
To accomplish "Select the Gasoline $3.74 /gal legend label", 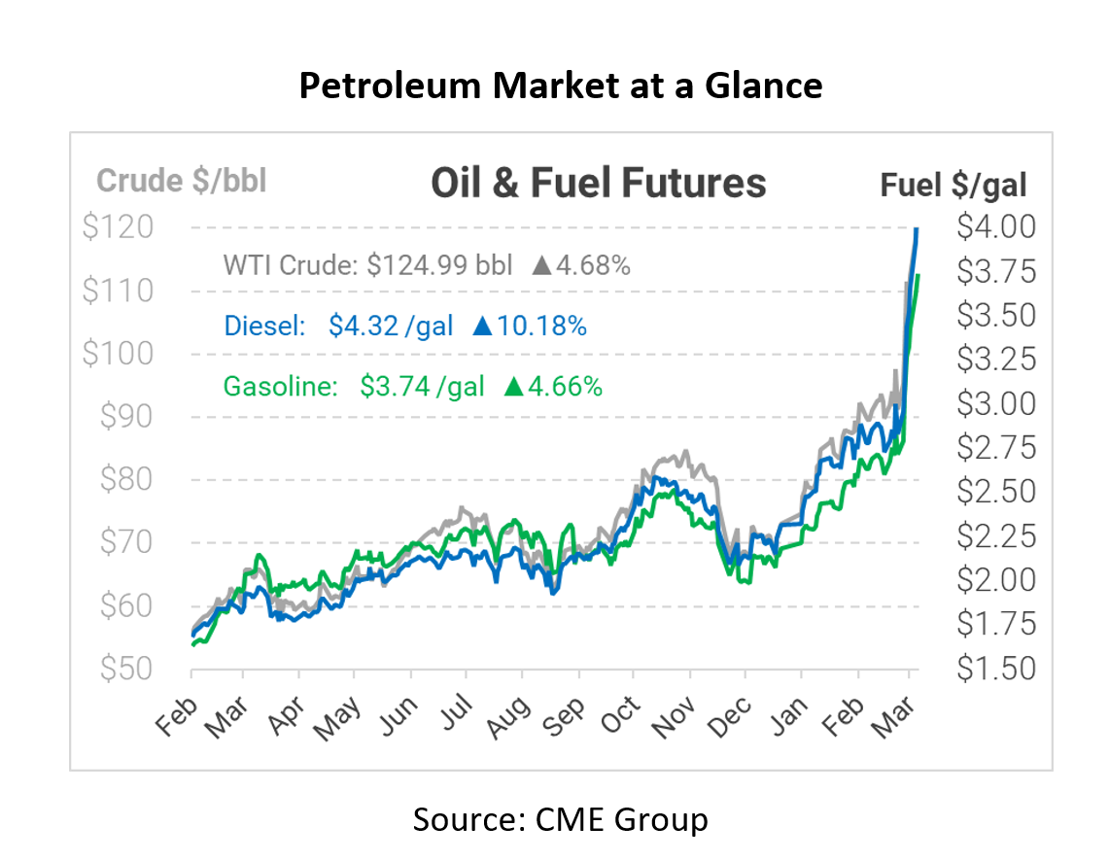I will coord(354,387).
